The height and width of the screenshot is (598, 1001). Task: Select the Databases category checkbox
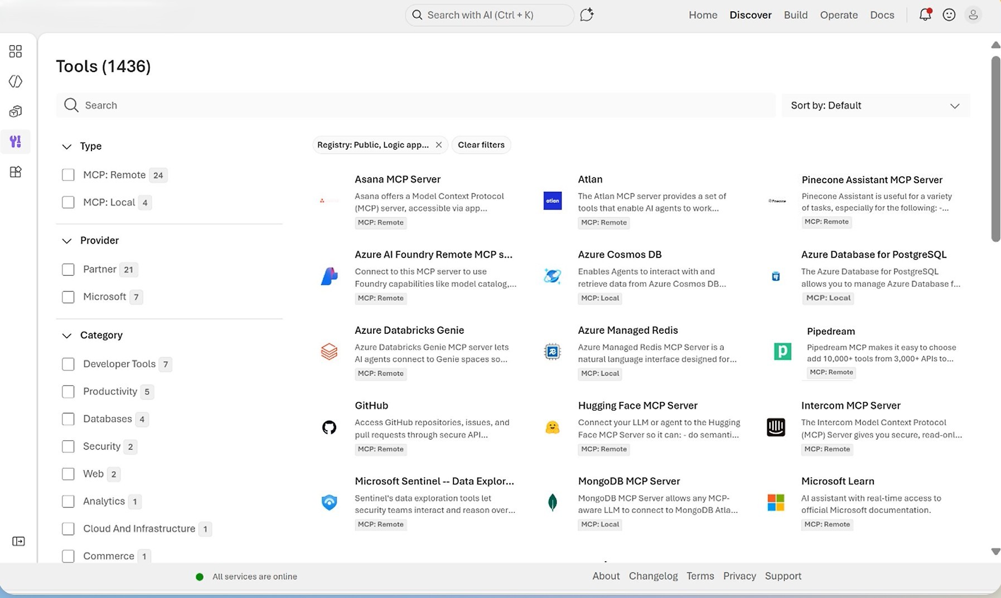(x=68, y=419)
